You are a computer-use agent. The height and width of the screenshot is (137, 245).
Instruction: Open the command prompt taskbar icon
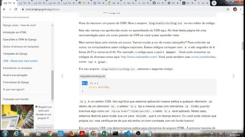pyautogui.click(x=116, y=134)
